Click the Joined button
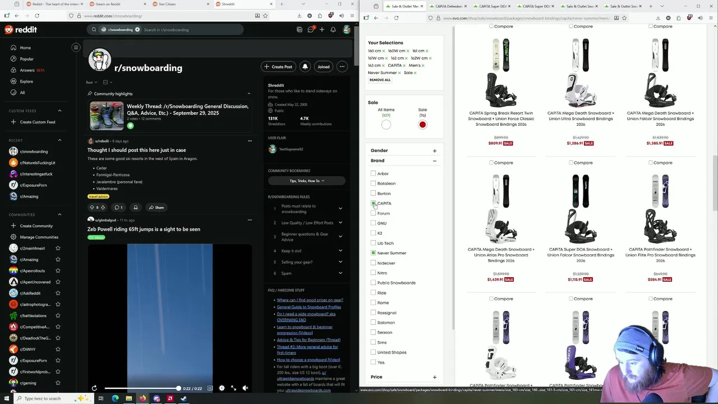 (324, 67)
